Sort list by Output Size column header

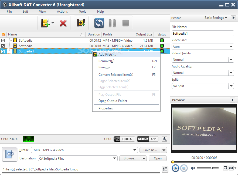tap(144, 34)
